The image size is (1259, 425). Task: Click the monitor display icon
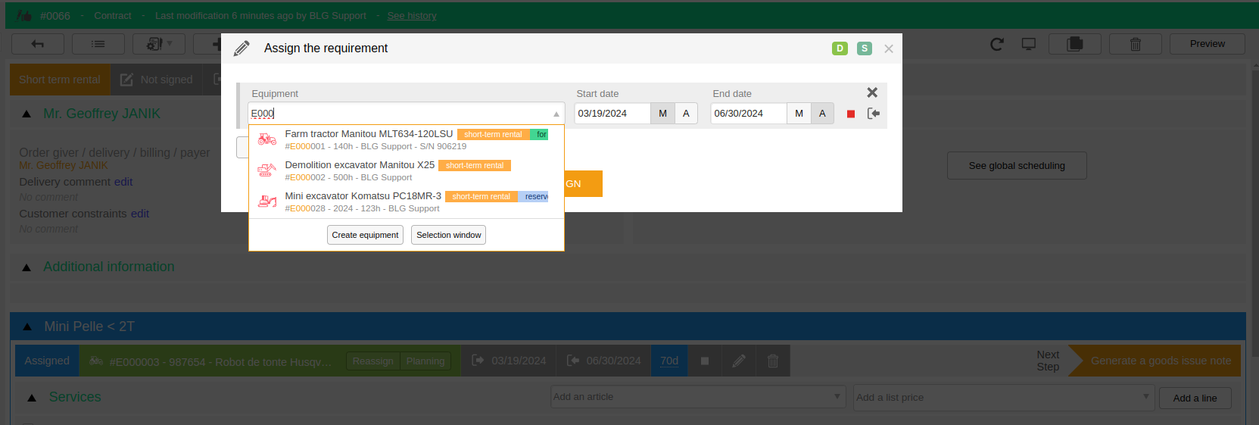tap(1029, 44)
